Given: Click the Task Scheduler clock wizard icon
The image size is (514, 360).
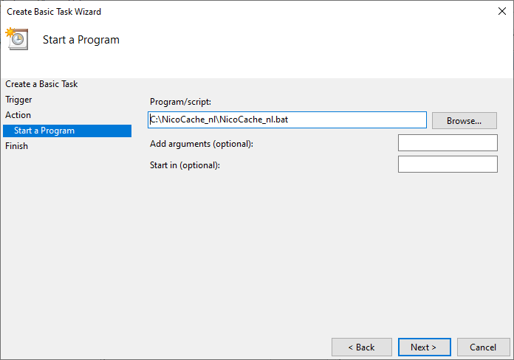Looking at the screenshot, I should (17, 38).
